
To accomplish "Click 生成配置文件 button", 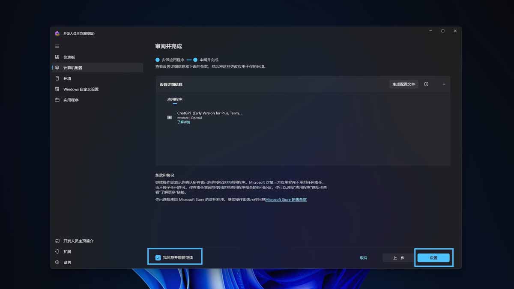I will pyautogui.click(x=403, y=84).
